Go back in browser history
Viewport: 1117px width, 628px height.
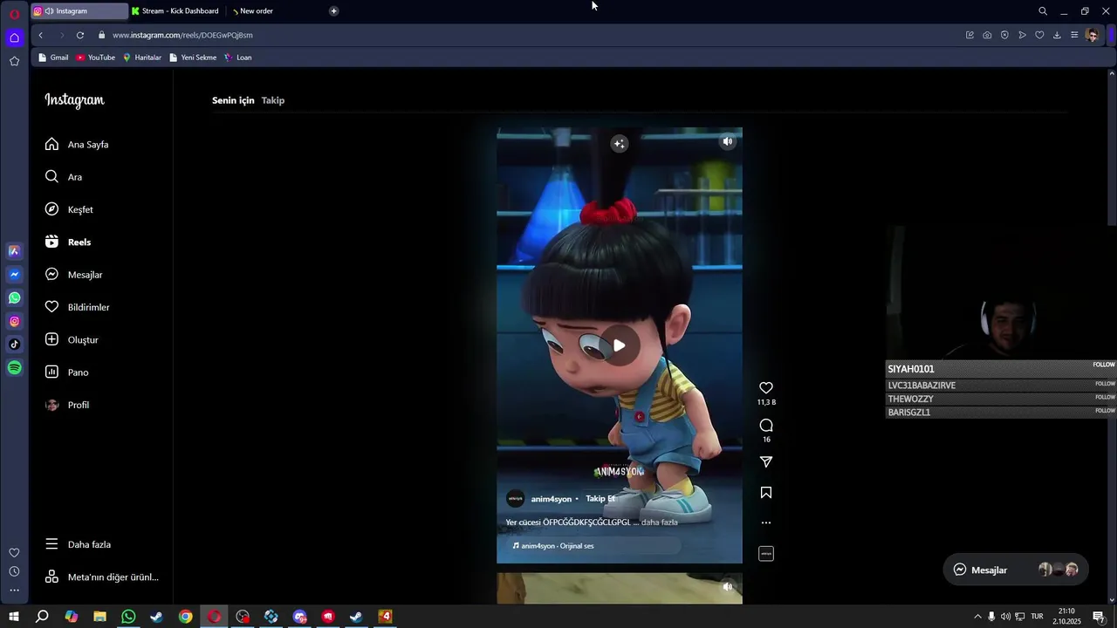coord(40,35)
